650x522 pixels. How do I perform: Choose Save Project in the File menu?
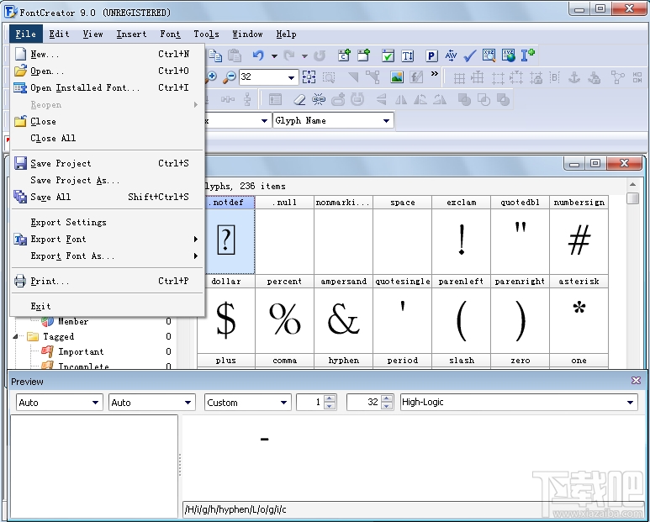tap(108, 164)
